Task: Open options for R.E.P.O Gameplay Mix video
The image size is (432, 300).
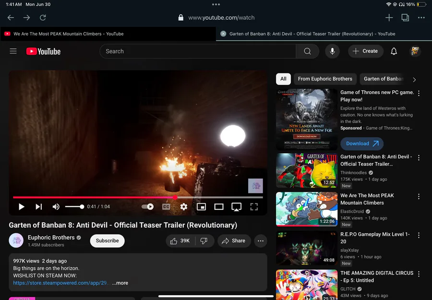Action: click(x=419, y=235)
